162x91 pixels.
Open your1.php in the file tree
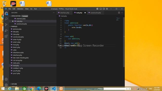[x=33, y=73]
